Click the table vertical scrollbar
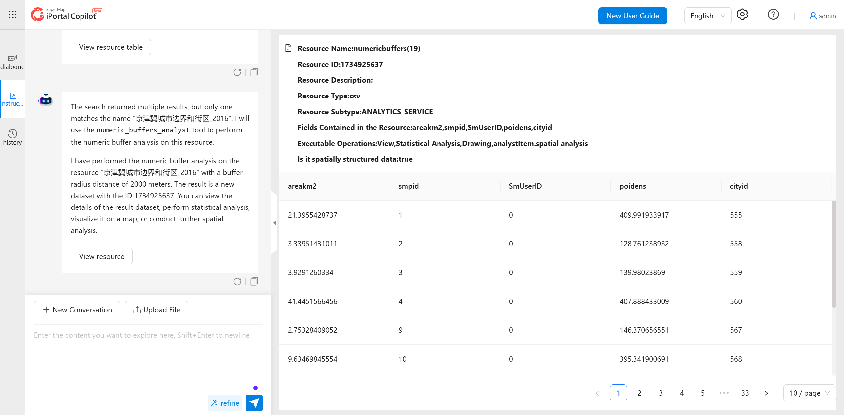Viewport: 844px width, 415px height. (x=834, y=254)
